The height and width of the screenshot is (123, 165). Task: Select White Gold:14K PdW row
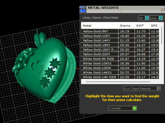[x=120, y=77]
